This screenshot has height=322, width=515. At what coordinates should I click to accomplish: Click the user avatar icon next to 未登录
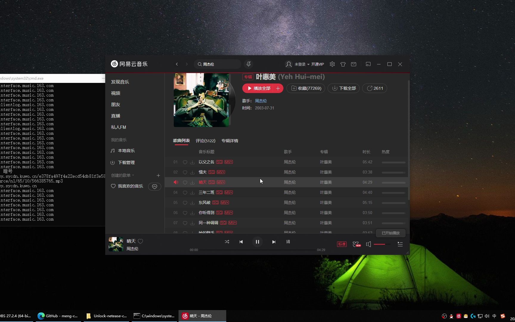288,64
